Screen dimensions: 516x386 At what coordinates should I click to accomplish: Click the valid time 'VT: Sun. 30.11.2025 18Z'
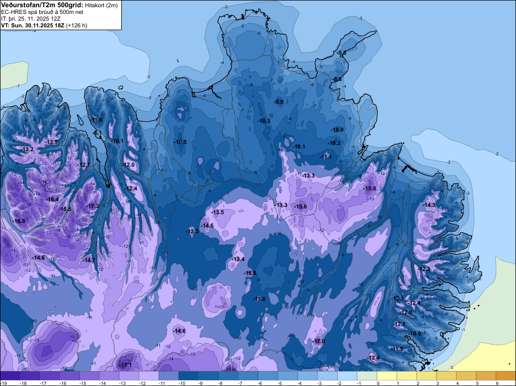(x=33, y=25)
